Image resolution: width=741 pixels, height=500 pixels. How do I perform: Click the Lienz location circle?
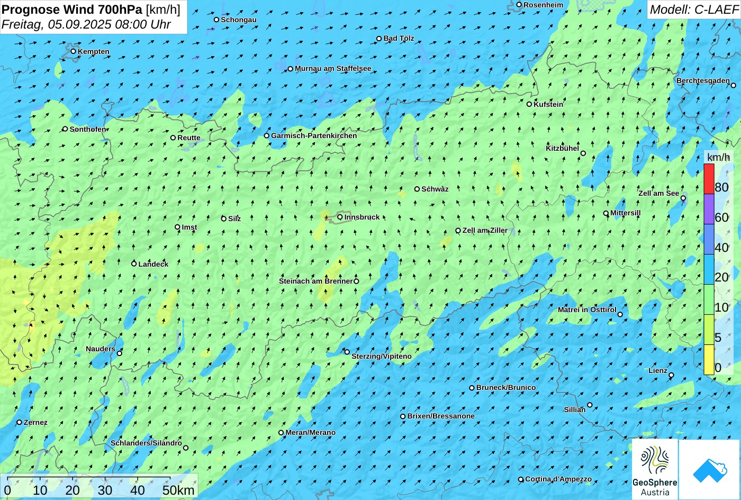[671, 375]
